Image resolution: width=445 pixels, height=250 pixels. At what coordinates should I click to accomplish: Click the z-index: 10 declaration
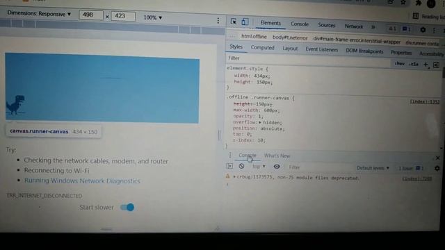pos(249,140)
